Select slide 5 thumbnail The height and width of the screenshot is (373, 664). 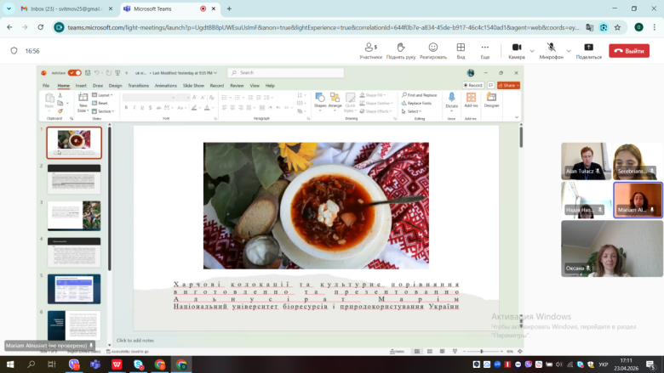pyautogui.click(x=74, y=289)
